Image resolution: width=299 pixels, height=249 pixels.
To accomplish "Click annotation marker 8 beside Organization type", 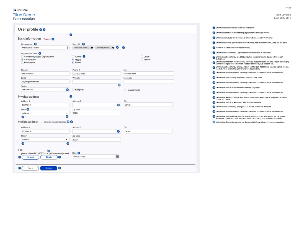I will coord(40,53).
